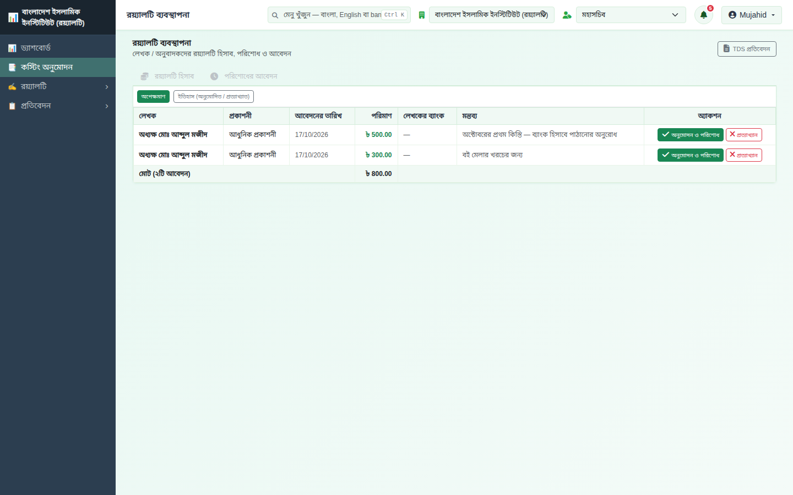
Task: Open the Mujahid user menu dropdown
Action: (752, 15)
